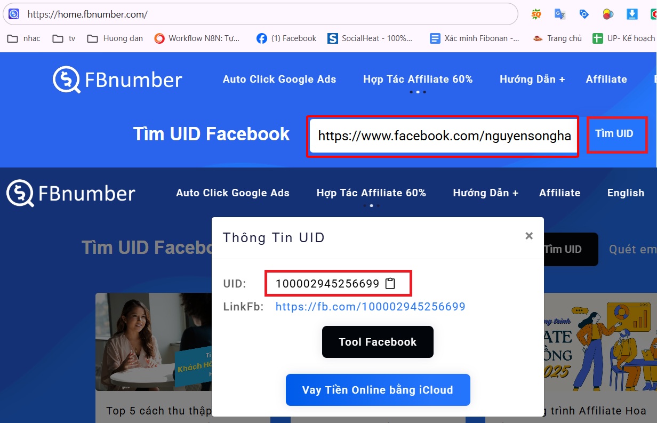Image resolution: width=657 pixels, height=423 pixels.
Task: Open the Huong dan bookmark folder
Action: click(115, 38)
